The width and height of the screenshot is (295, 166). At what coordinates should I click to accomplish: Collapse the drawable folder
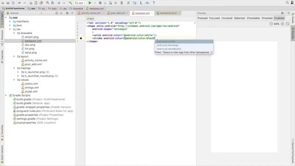pyautogui.click(x=14, y=33)
